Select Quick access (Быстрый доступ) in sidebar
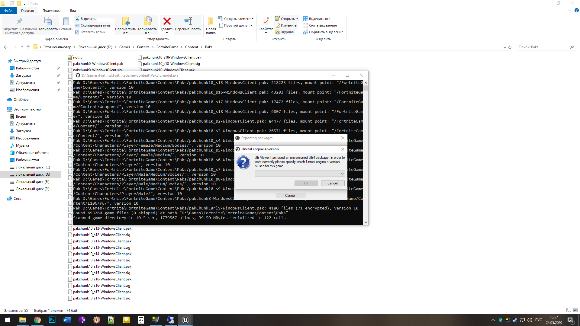This screenshot has height=326, width=580. (x=27, y=61)
